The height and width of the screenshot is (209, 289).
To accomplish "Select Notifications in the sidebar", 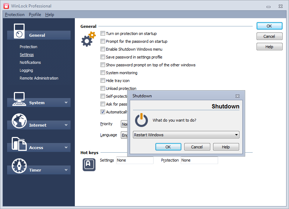I will (30, 62).
